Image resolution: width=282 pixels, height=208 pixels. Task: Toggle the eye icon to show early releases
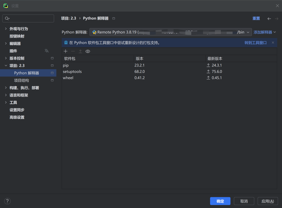click(x=88, y=51)
